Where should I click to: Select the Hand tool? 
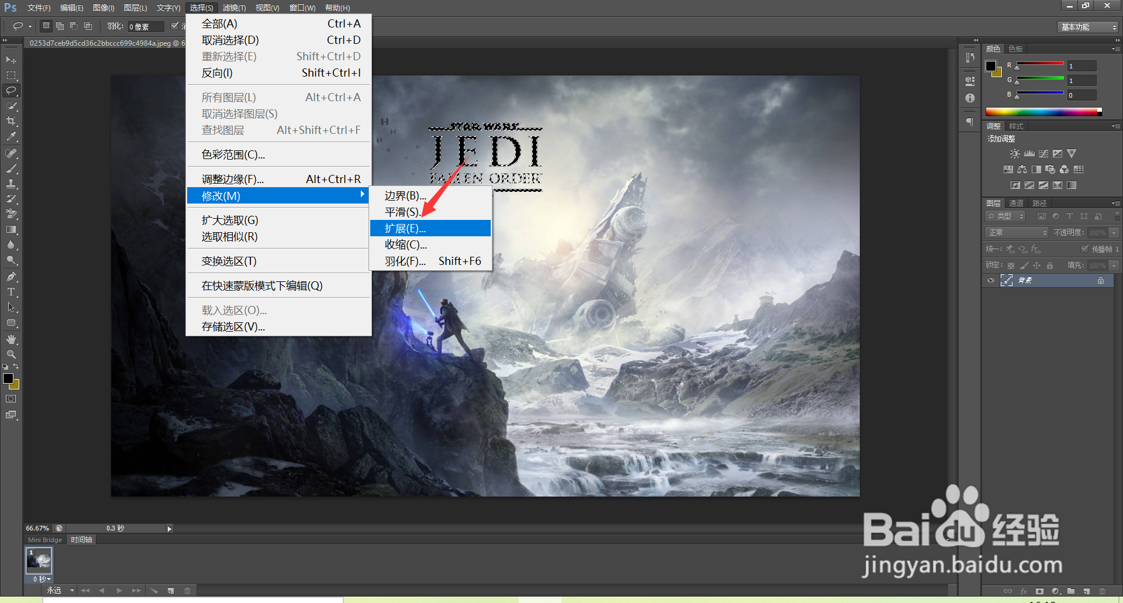pos(11,339)
